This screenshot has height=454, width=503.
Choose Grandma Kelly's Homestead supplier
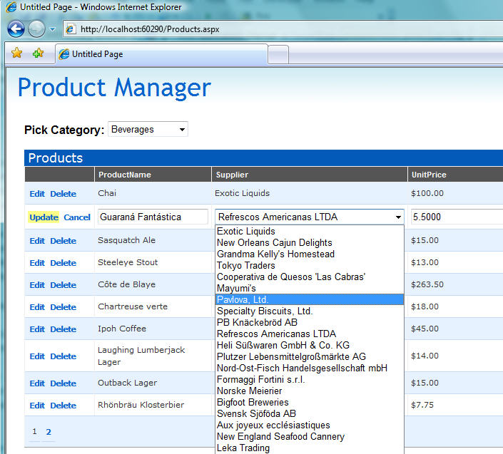tap(310, 254)
